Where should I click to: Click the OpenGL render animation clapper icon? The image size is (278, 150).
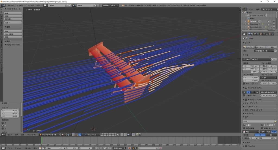click(x=140, y=135)
